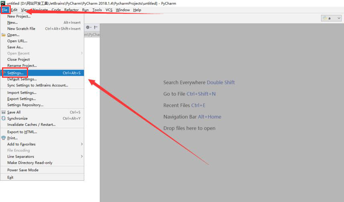The height and width of the screenshot is (202, 344).
Task: Open the Tools menu
Action: pos(97,10)
